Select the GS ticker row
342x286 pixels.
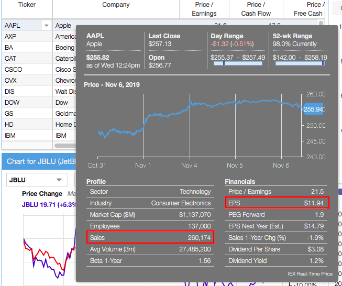[x=27, y=114]
